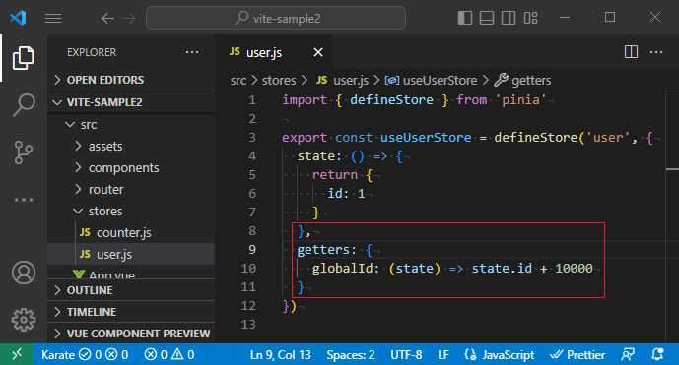Image resolution: width=679 pixels, height=365 pixels.
Task: Click Ln 9, Col 13 in status bar
Action: 280,354
